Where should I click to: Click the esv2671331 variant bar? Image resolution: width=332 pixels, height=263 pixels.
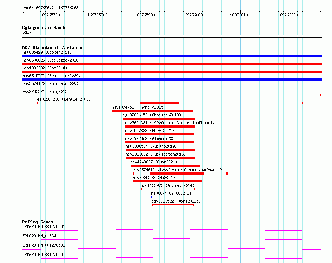coord(160,126)
